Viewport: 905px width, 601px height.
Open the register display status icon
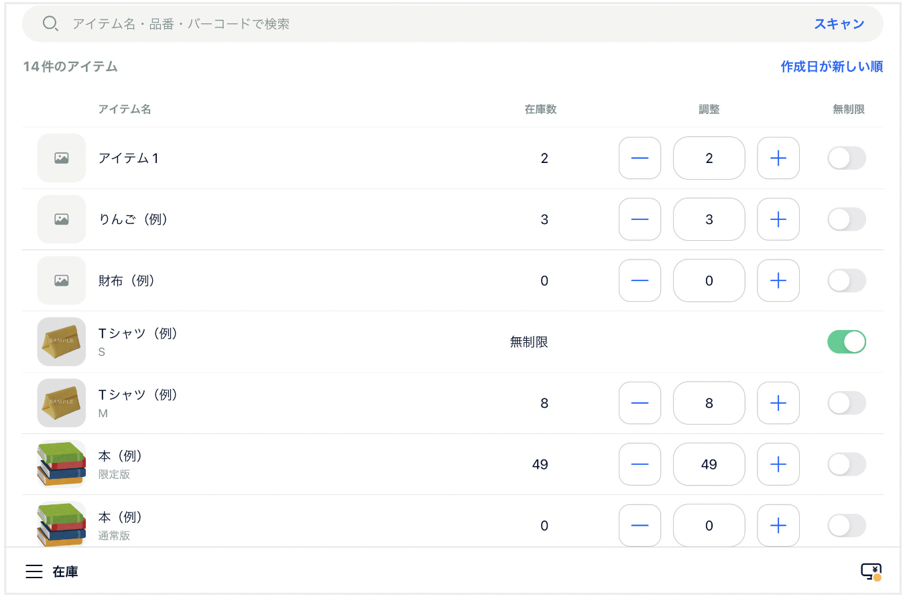coord(871,571)
